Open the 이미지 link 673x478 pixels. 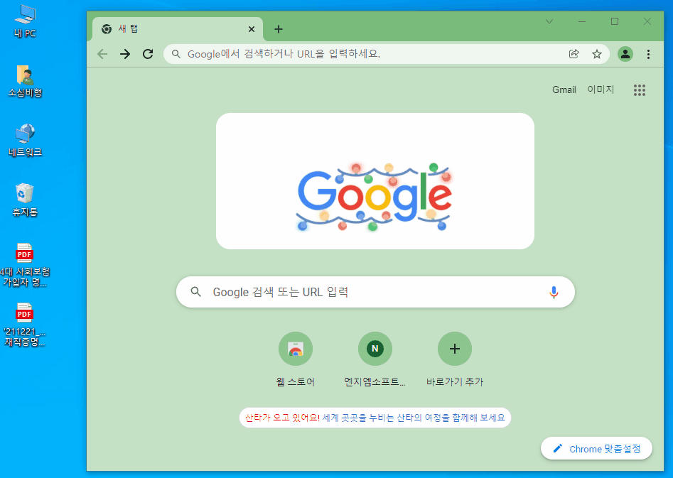pyautogui.click(x=601, y=89)
